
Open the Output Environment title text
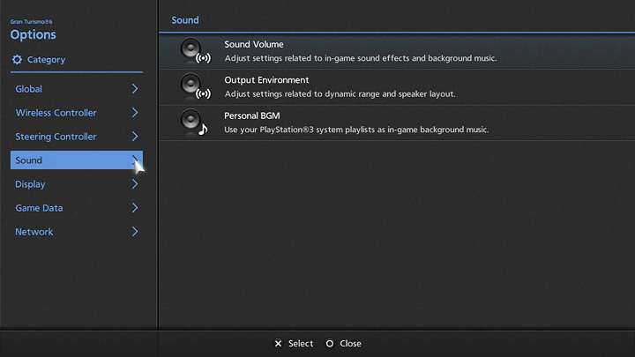pos(266,80)
